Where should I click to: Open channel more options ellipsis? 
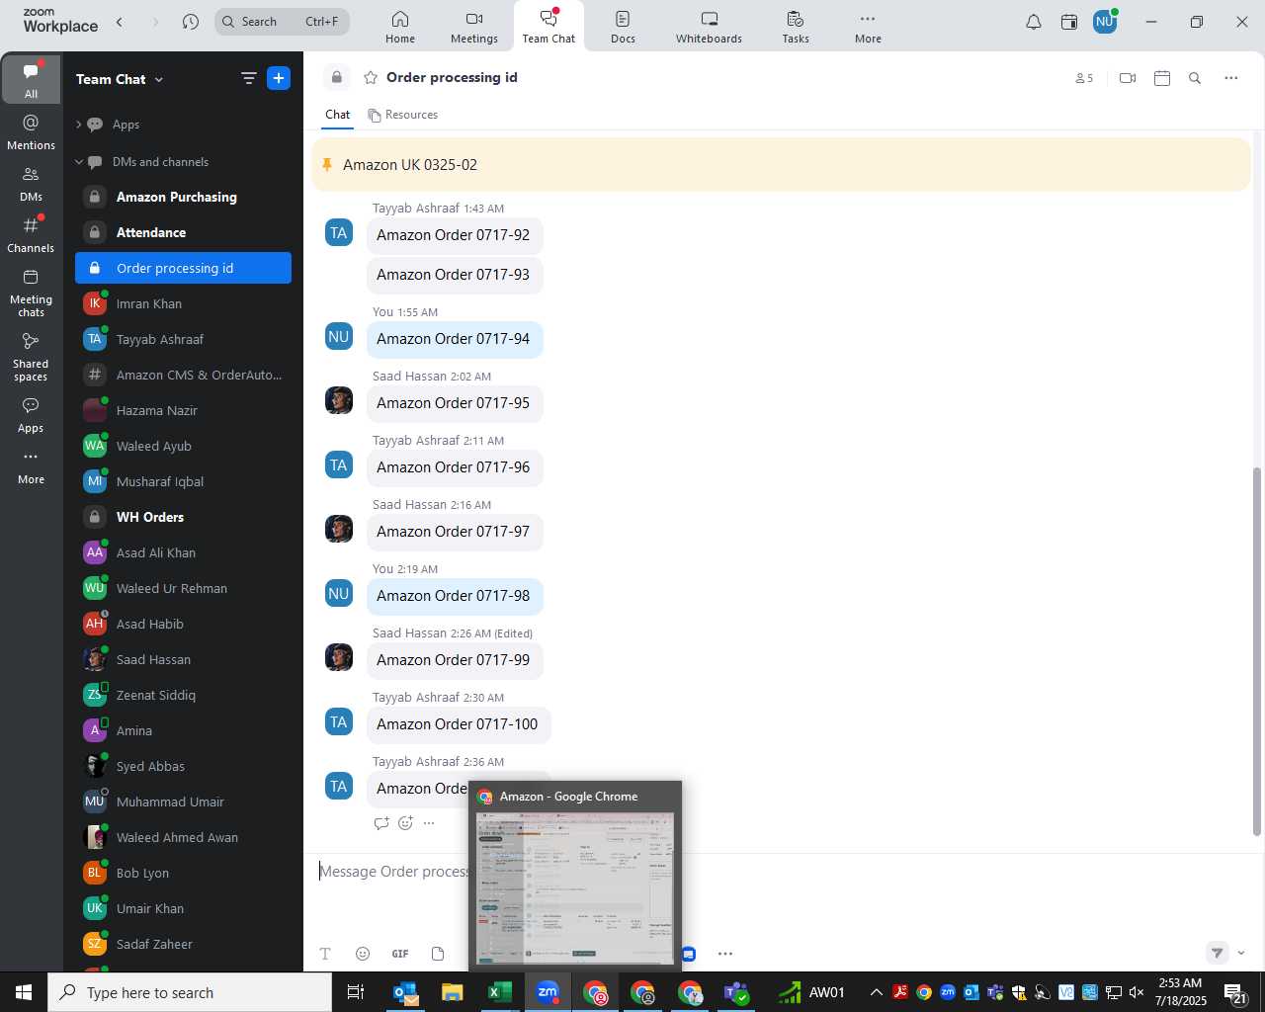tap(1230, 78)
